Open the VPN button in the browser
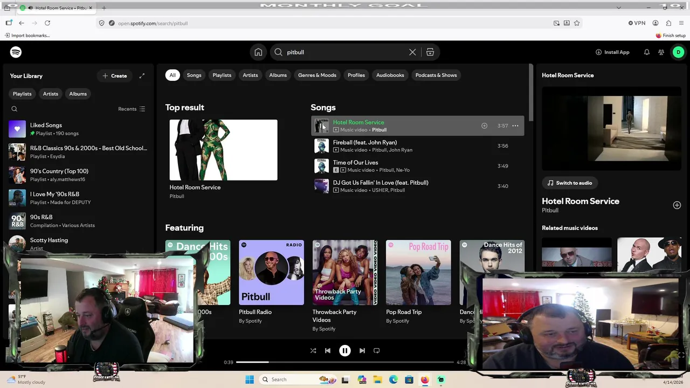Image resolution: width=690 pixels, height=388 pixels. [637, 23]
